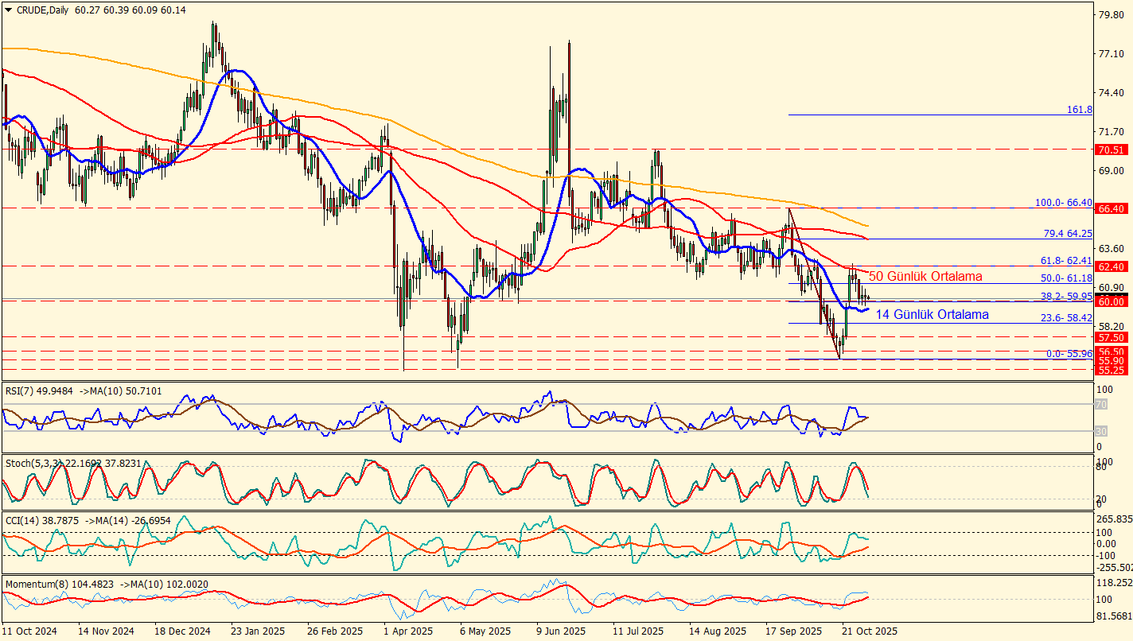Click the red 55.25 price level tag

click(1110, 370)
